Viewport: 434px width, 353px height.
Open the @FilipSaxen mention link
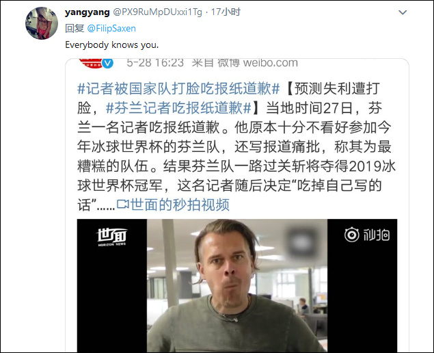point(111,29)
